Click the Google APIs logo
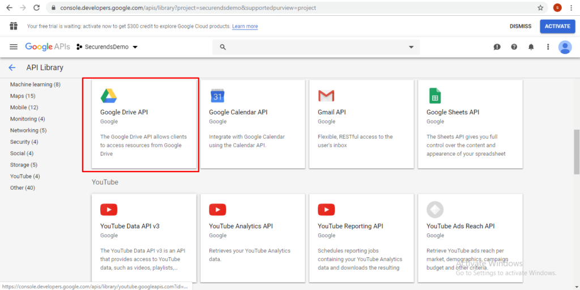Screen dimensions: 580x290 click(49, 47)
